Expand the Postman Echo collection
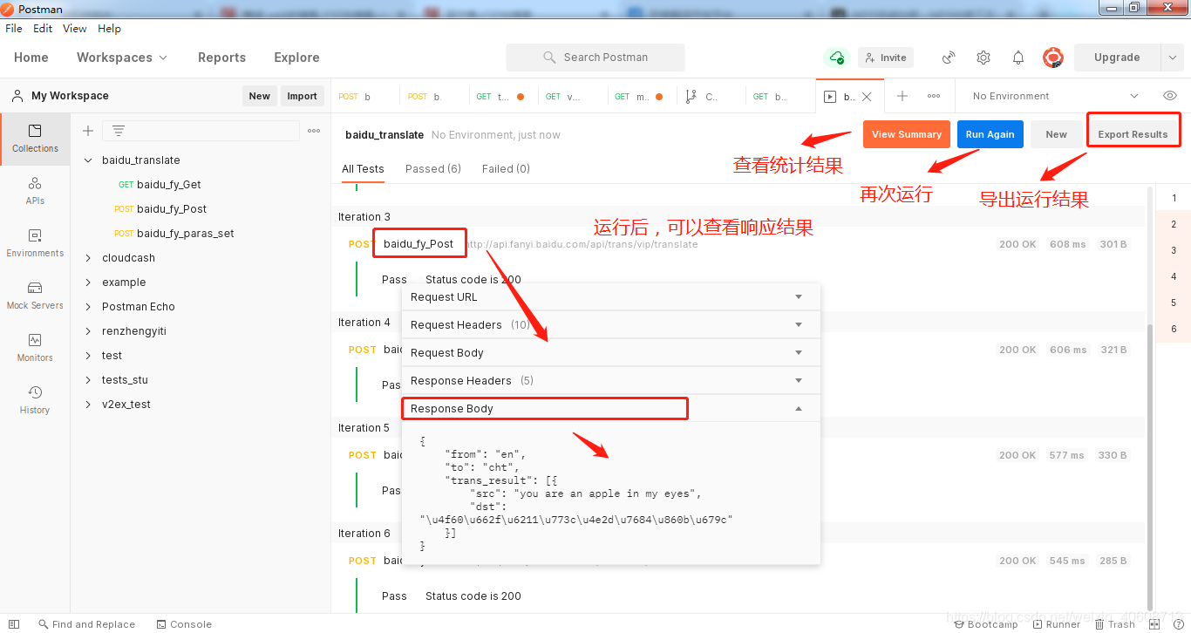 tap(88, 307)
